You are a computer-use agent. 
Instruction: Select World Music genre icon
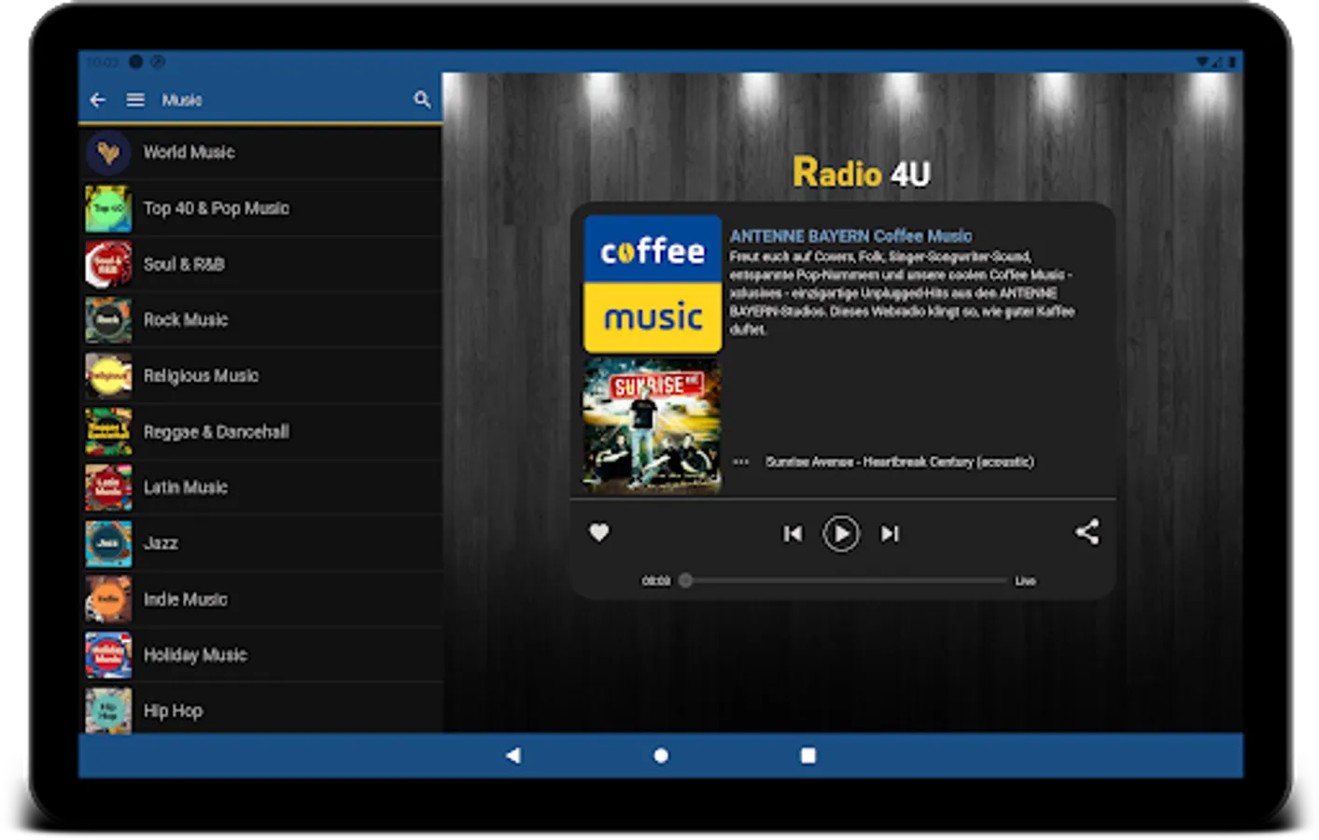(x=108, y=152)
